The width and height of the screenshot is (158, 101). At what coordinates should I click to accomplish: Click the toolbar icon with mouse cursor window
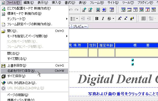click(x=123, y=10)
